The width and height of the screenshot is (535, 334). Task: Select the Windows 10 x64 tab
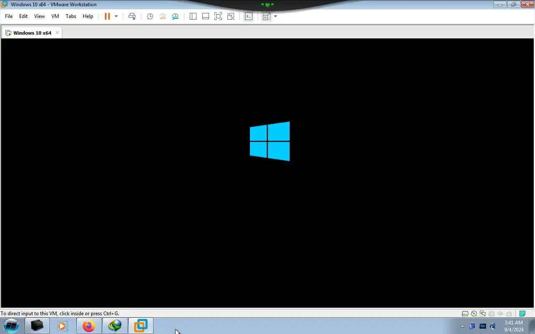click(x=32, y=33)
